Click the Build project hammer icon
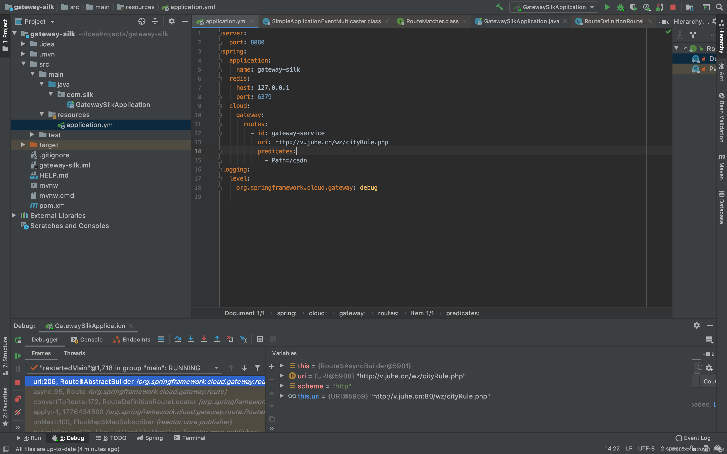The width and height of the screenshot is (727, 454). (x=500, y=7)
